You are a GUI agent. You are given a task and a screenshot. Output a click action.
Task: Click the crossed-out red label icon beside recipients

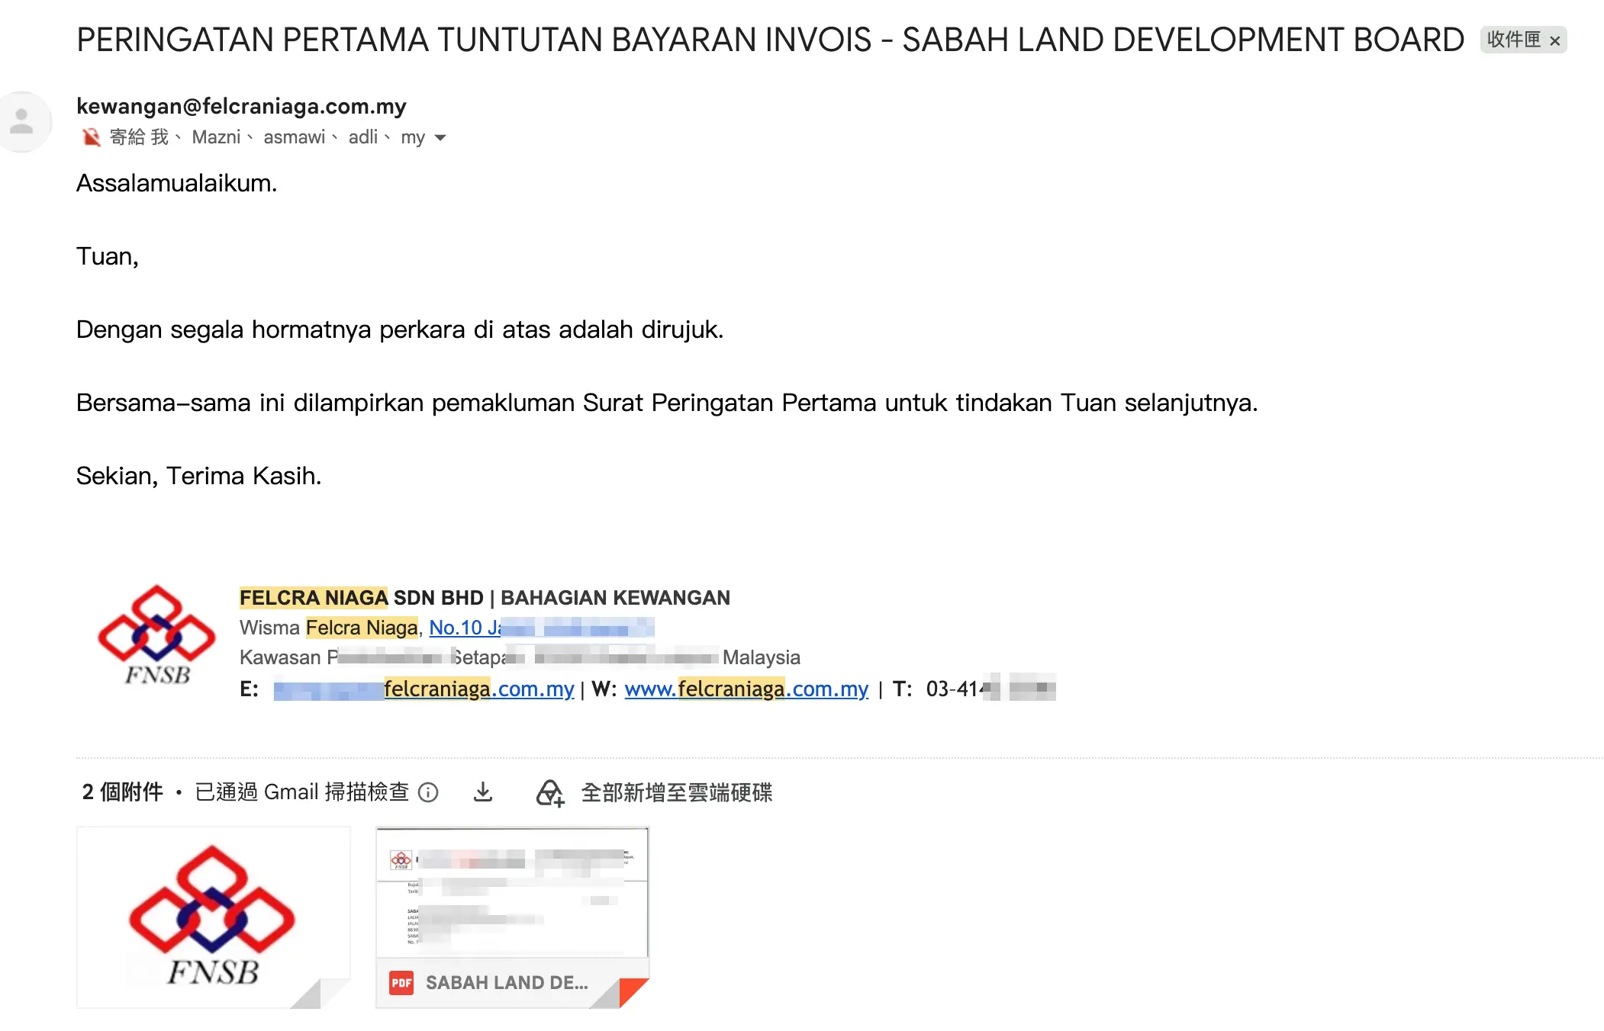(x=91, y=137)
